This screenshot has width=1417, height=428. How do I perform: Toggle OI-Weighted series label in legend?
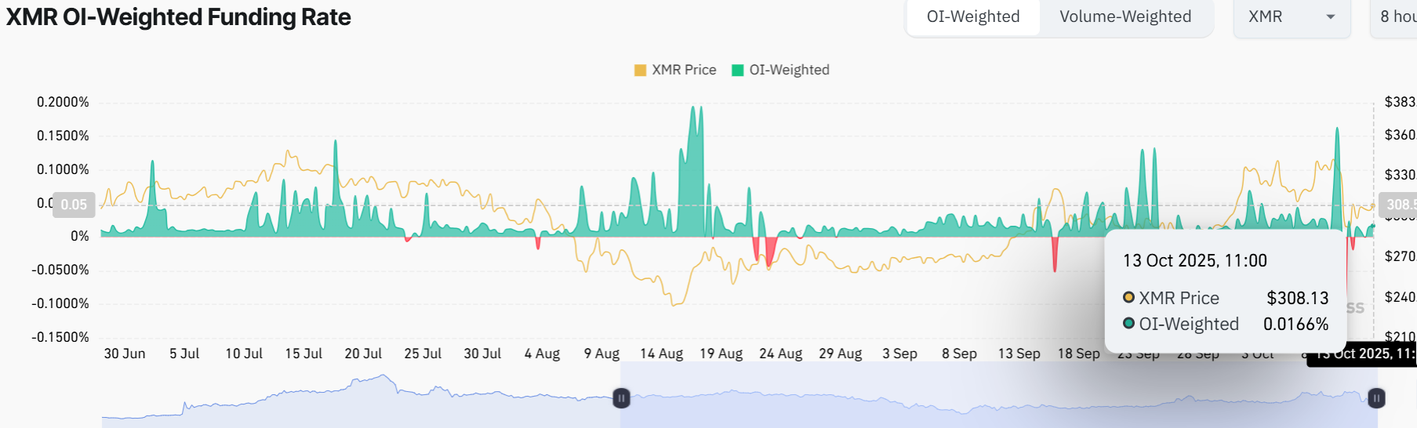[789, 70]
